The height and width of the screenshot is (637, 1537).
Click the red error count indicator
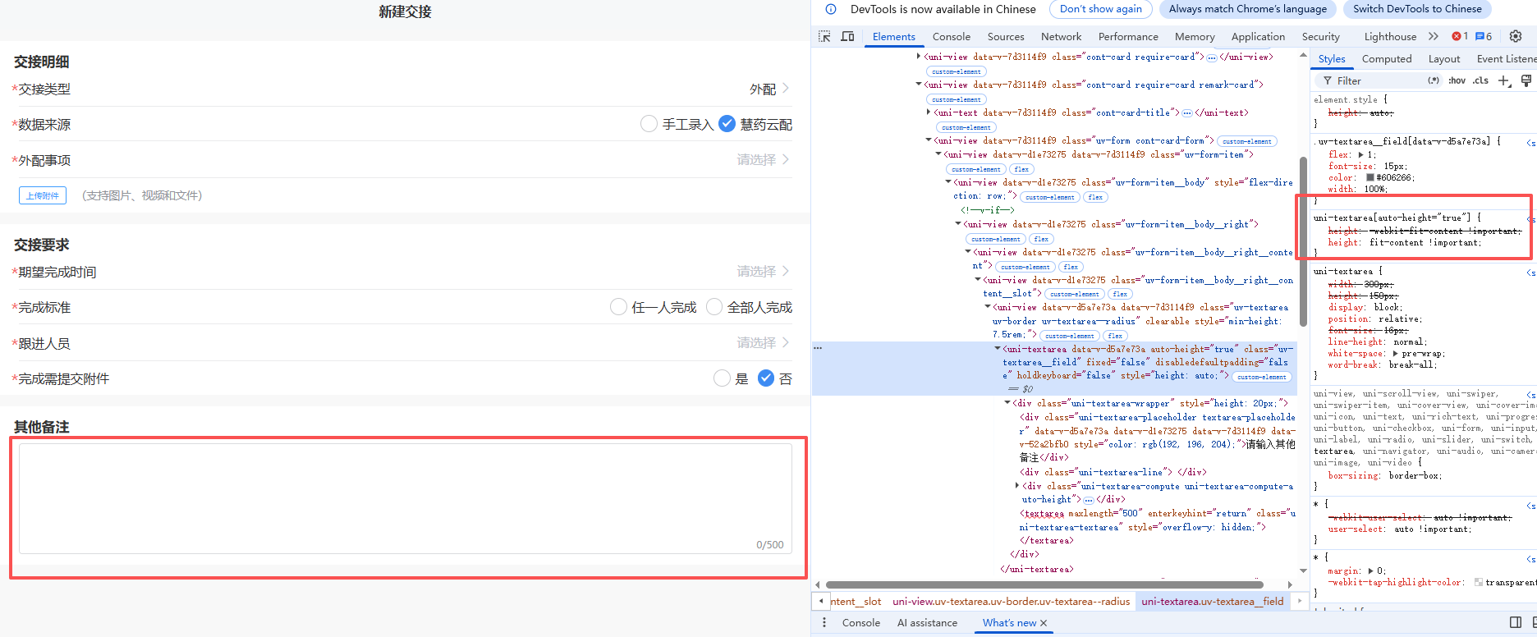(x=1460, y=36)
